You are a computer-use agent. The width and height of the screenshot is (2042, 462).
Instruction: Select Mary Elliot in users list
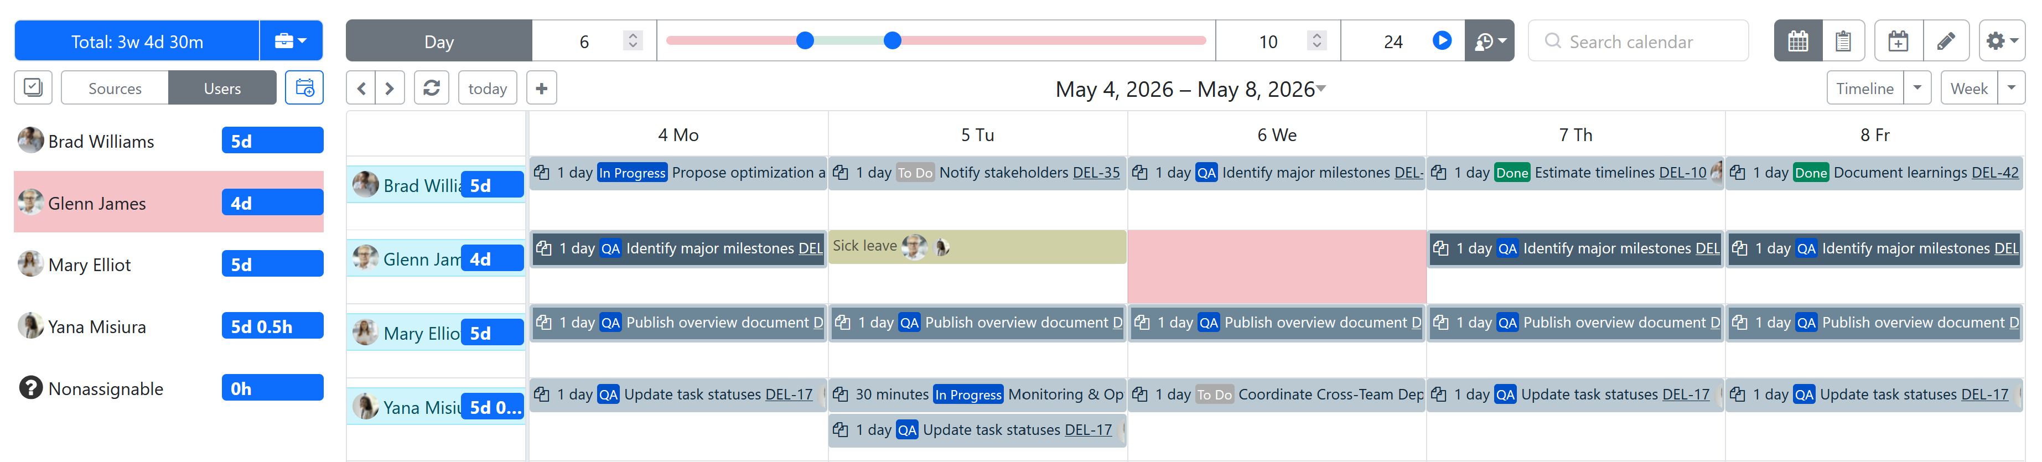(169, 264)
